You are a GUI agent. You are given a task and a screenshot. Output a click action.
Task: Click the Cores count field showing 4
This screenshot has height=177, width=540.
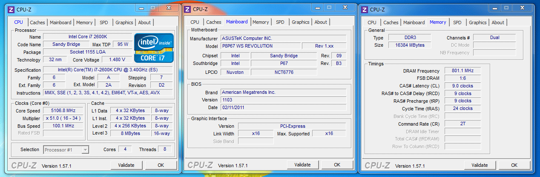pyautogui.click(x=125, y=149)
